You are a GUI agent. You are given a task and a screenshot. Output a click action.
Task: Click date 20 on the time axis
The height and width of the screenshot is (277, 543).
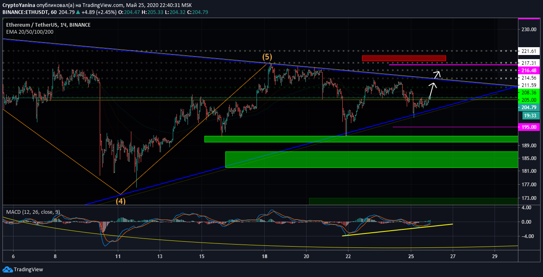click(306, 256)
